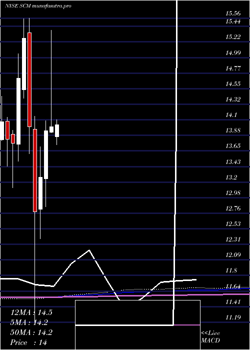Click the 12MA : 14.5 readout
Screen dimensions: 250x350
31,312
